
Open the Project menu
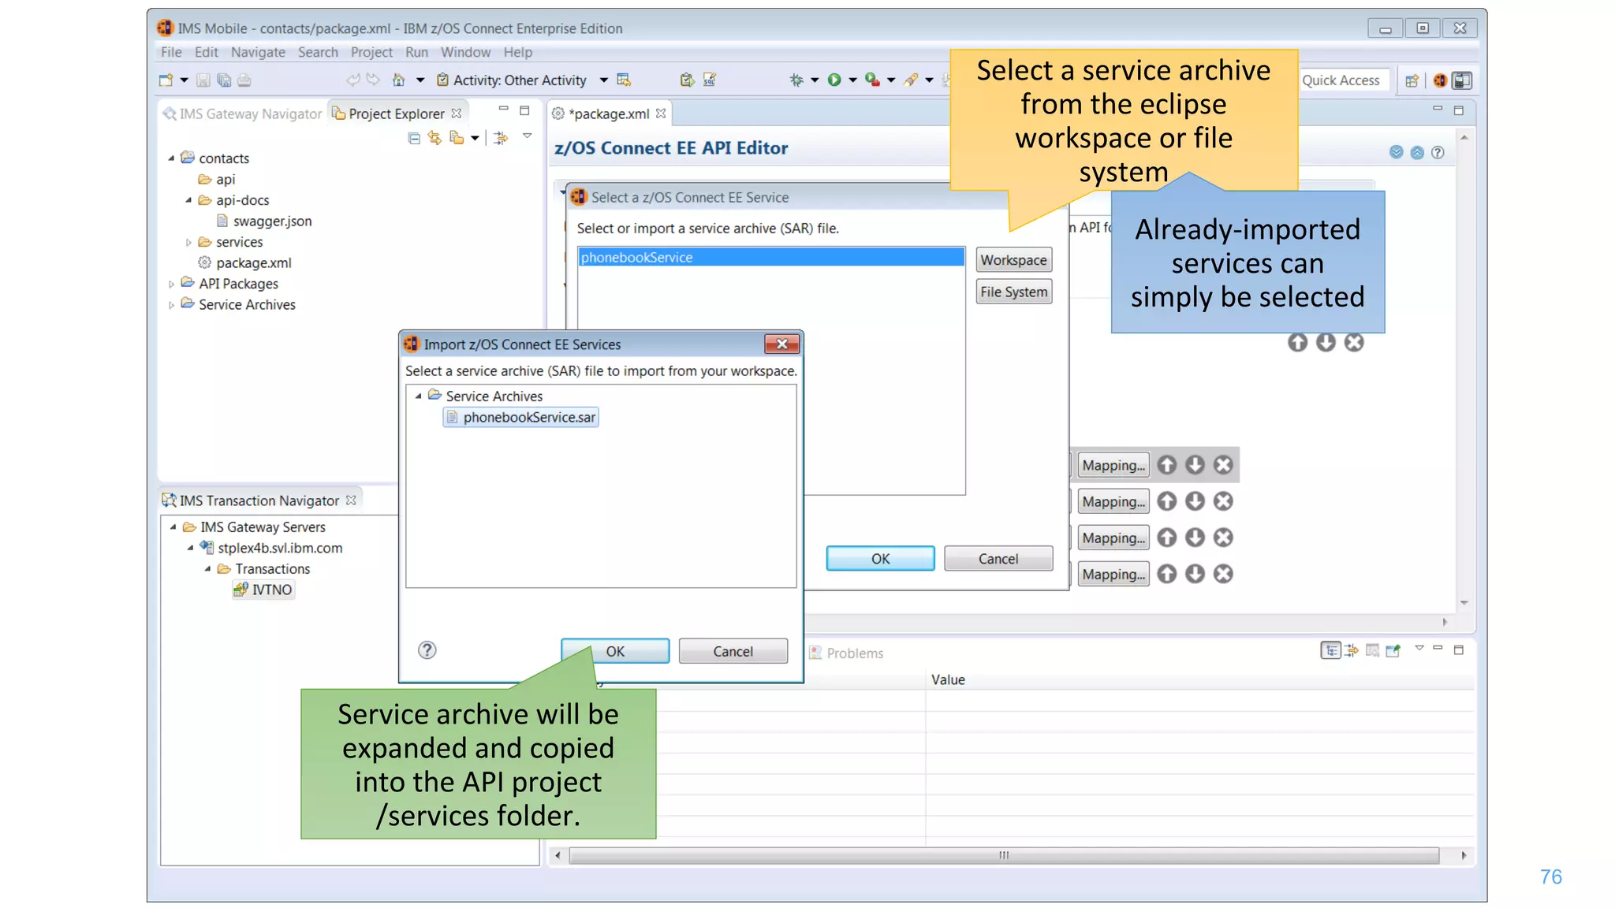click(371, 52)
